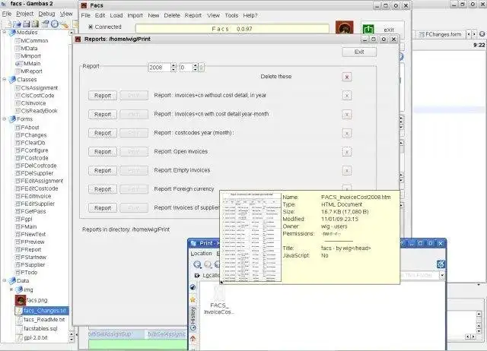The height and width of the screenshot is (351, 487).
Task: Click the home icon in Konqueror sidebar
Action: [x=193, y=339]
